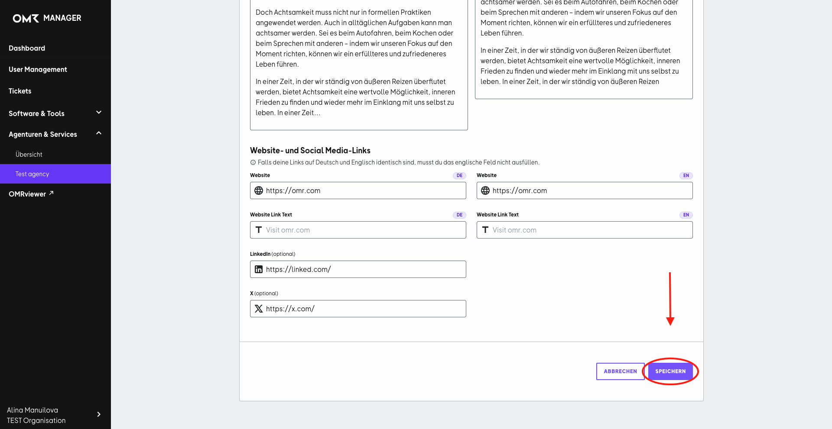Click the EN badge above the Website field
832x429 pixels.
tap(686, 175)
